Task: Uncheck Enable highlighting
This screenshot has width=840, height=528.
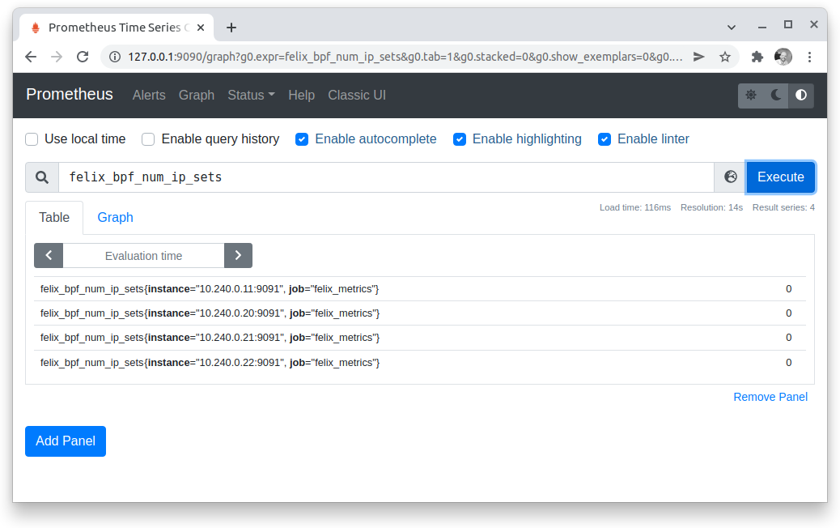Action: [459, 139]
